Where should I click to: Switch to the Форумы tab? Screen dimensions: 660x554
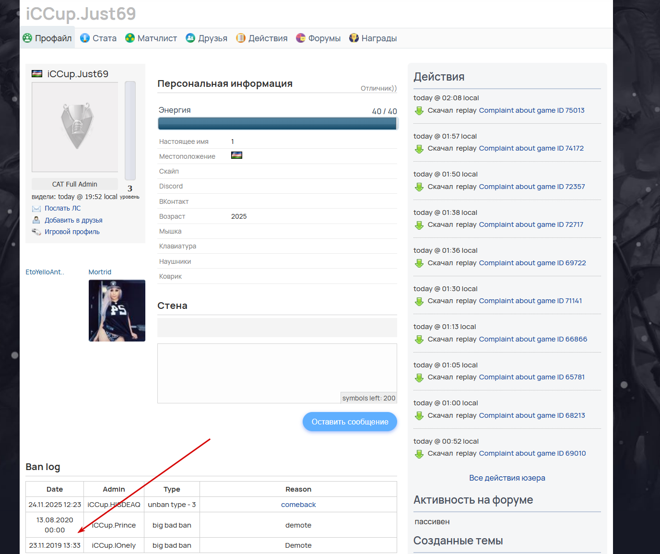tap(318, 38)
